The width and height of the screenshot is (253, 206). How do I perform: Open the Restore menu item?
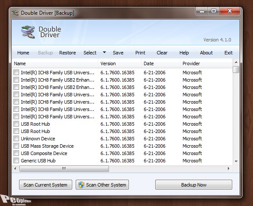[x=67, y=53]
